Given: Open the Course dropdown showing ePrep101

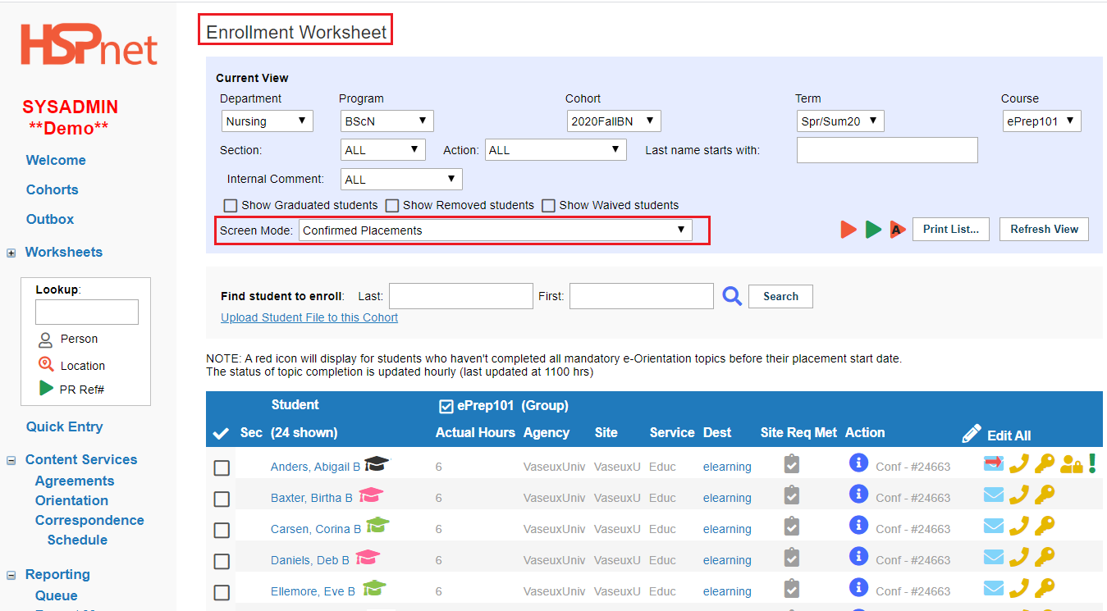Looking at the screenshot, I should pos(1042,121).
